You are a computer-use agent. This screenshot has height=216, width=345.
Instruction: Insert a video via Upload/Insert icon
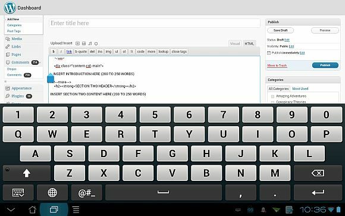point(84,43)
